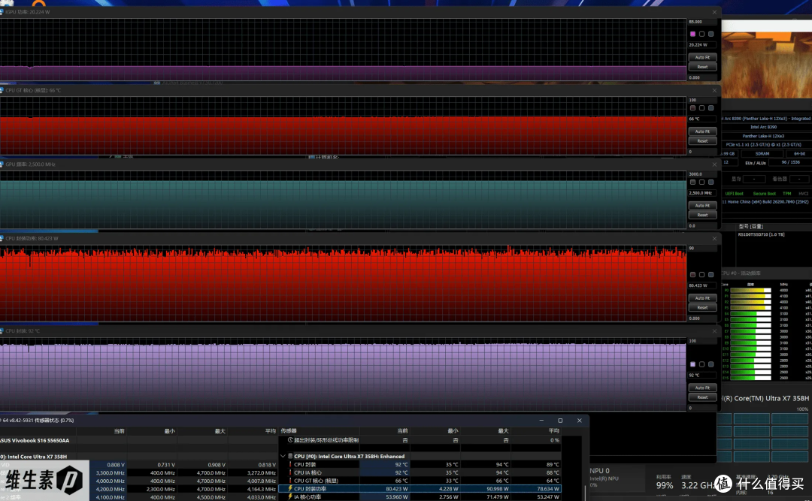Toggle the rightmost box in CPU package power graph

pyautogui.click(x=711, y=275)
